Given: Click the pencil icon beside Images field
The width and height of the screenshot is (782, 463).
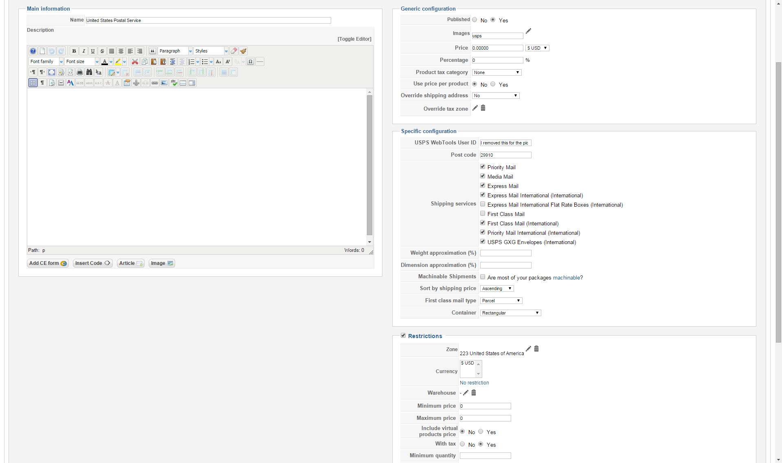Looking at the screenshot, I should point(528,31).
